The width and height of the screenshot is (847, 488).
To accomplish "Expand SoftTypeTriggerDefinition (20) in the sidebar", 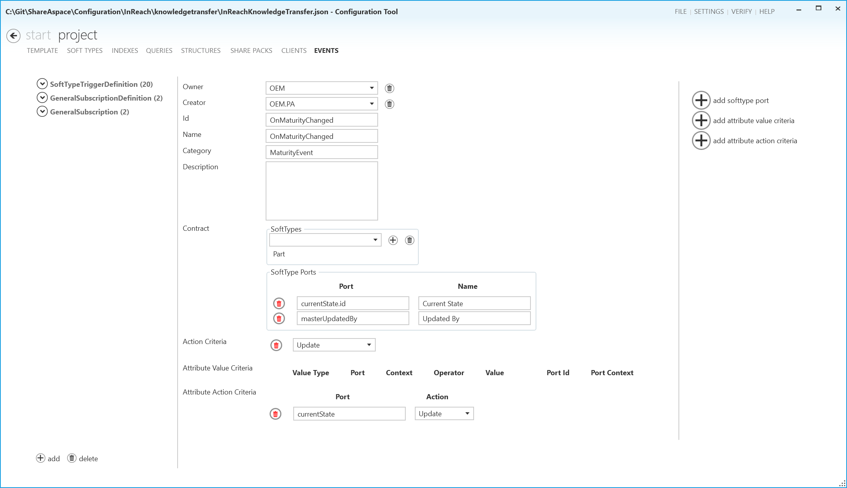I will coord(43,84).
